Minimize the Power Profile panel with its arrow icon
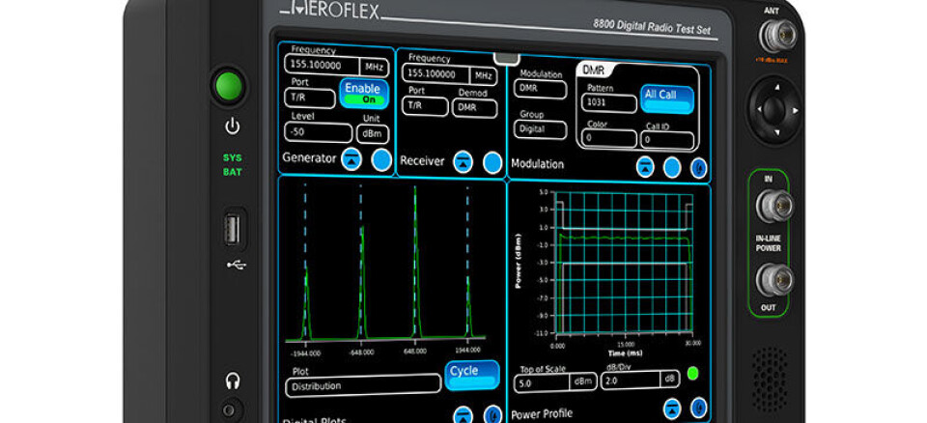927x423 pixels. coord(672,409)
